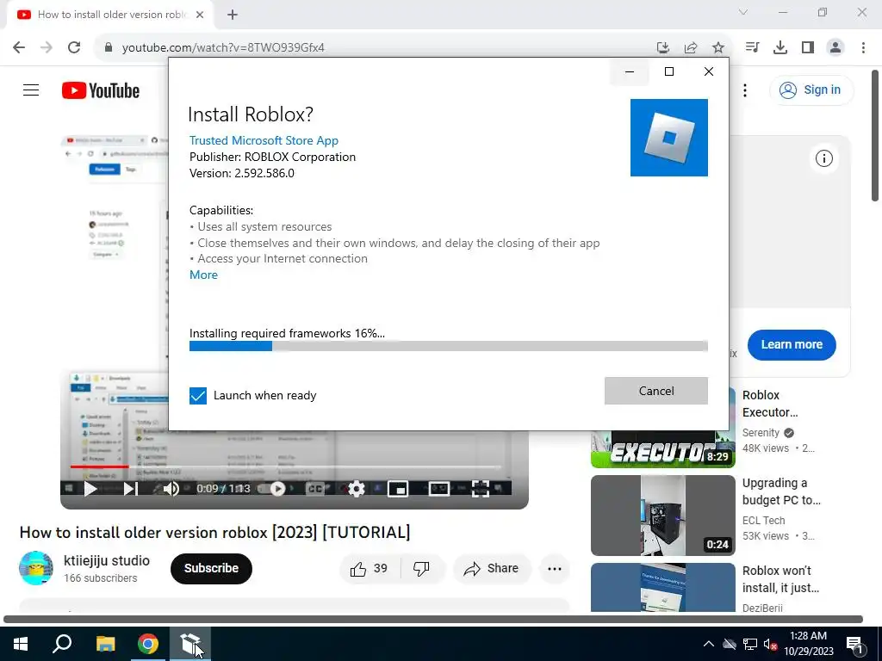This screenshot has width=882, height=661.
Task: Open ktiiejiju studio channel avatar
Action: coord(36,568)
